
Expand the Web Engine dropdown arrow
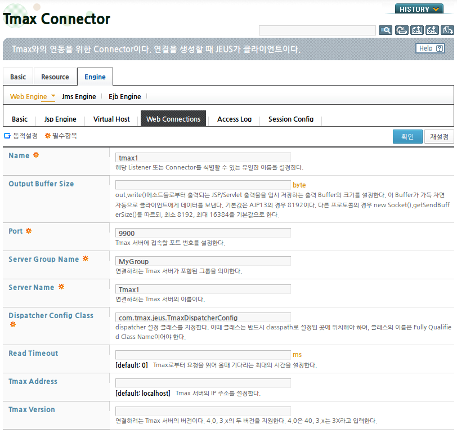click(53, 96)
